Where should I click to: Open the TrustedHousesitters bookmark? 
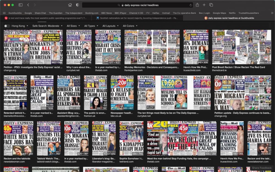[x=249, y=13]
